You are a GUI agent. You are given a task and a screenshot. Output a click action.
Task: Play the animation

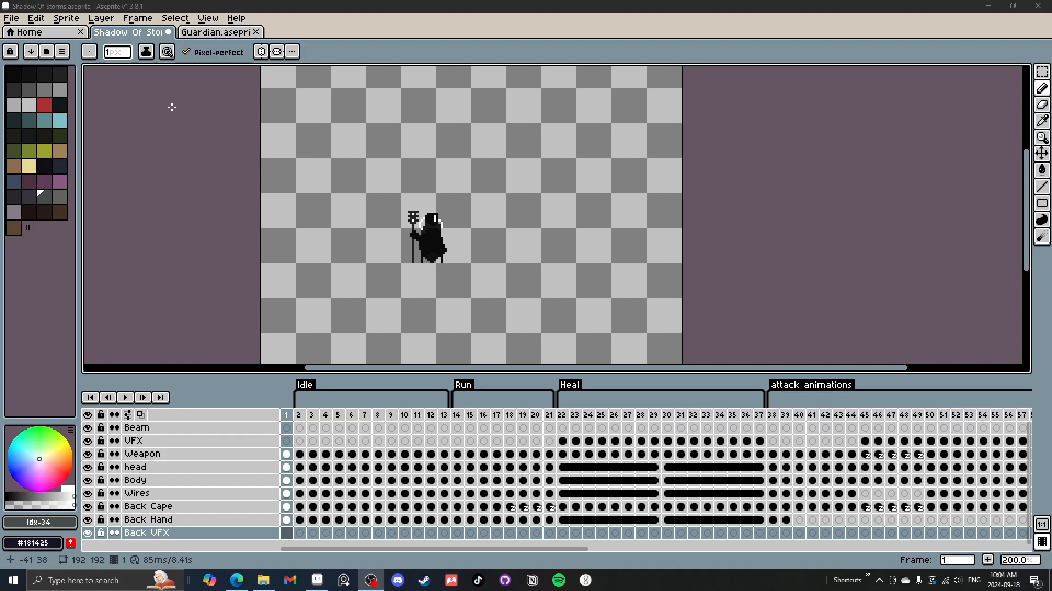[125, 397]
